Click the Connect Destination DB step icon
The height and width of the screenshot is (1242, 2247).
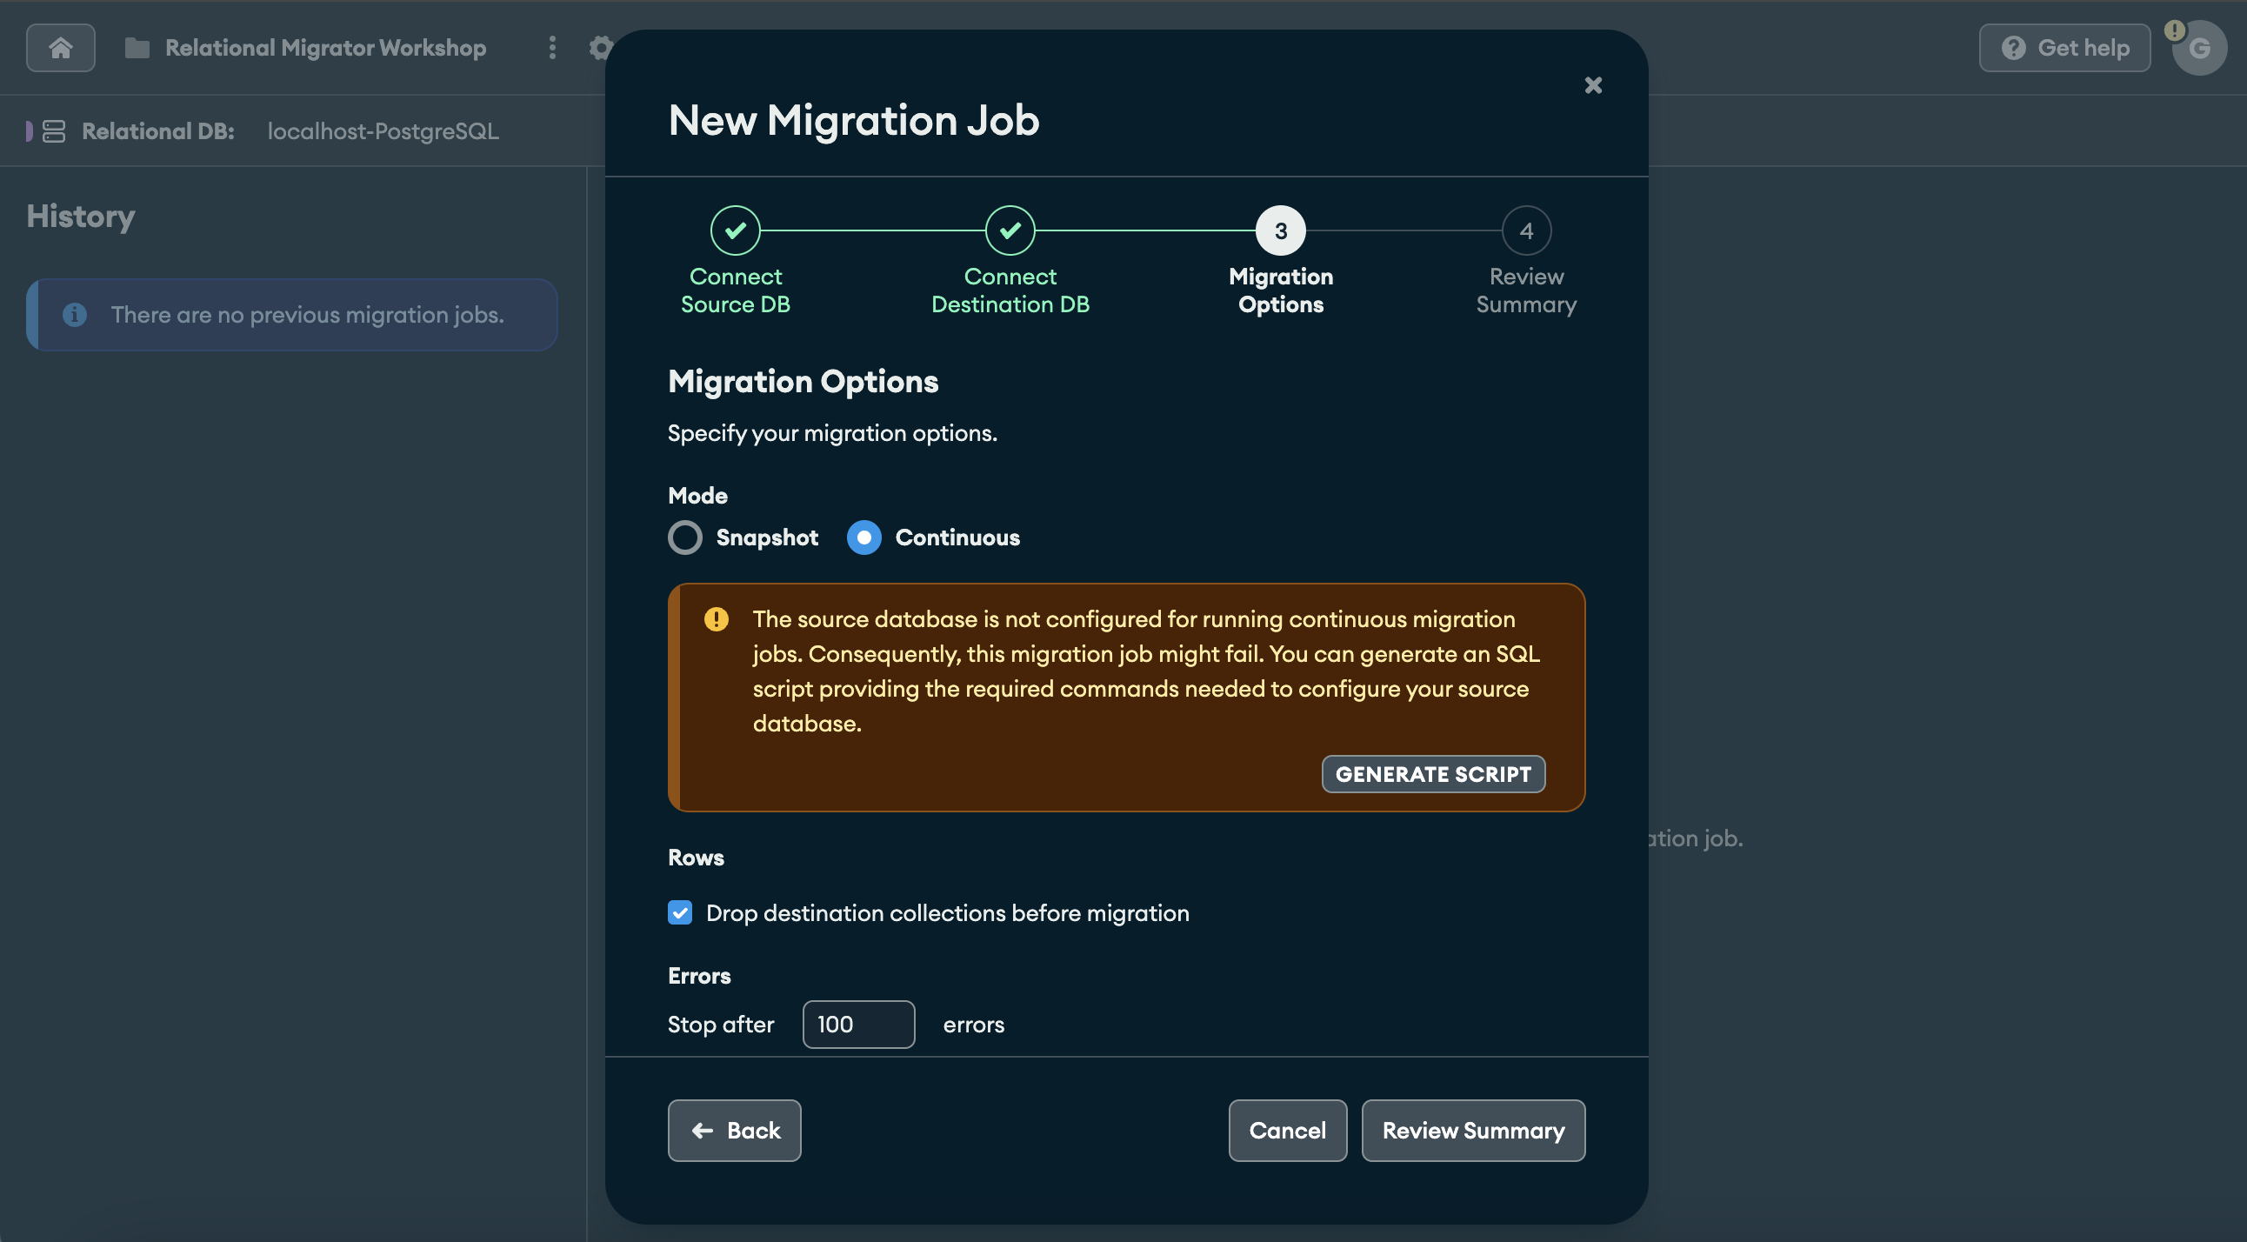[1009, 230]
